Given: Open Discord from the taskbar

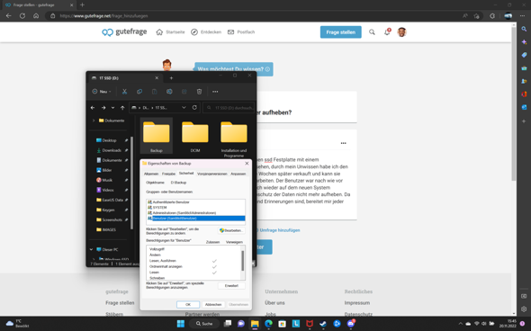Looking at the screenshot, I should (350, 324).
